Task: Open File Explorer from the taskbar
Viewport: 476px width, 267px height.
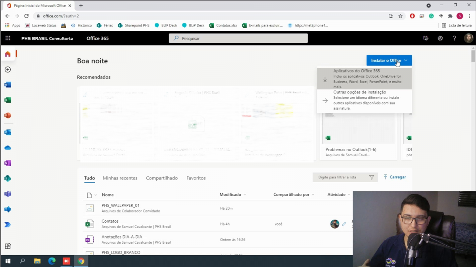Action: tap(37, 261)
